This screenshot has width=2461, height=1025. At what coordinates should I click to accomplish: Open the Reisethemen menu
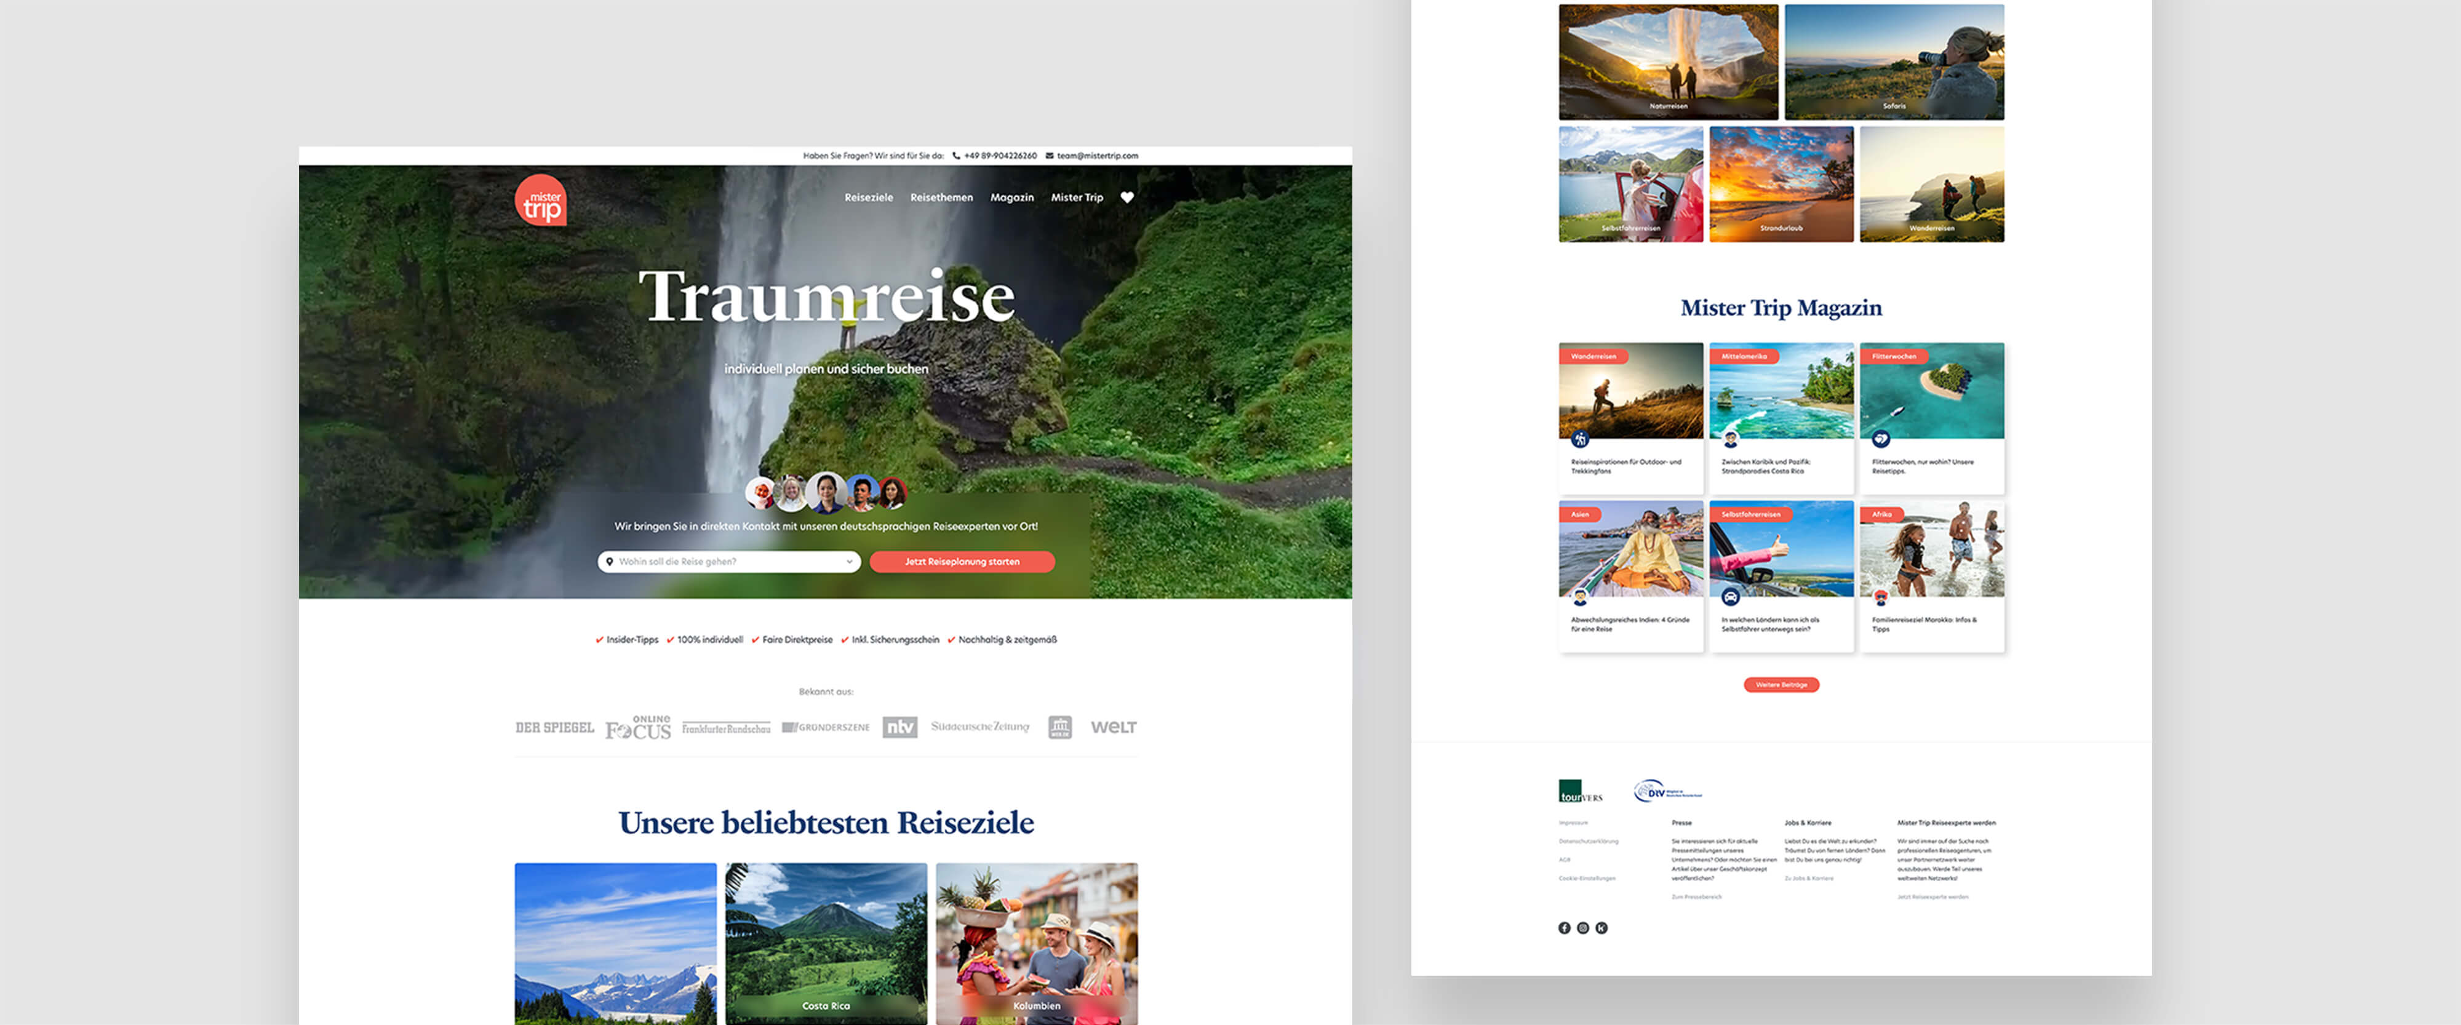[x=941, y=197]
